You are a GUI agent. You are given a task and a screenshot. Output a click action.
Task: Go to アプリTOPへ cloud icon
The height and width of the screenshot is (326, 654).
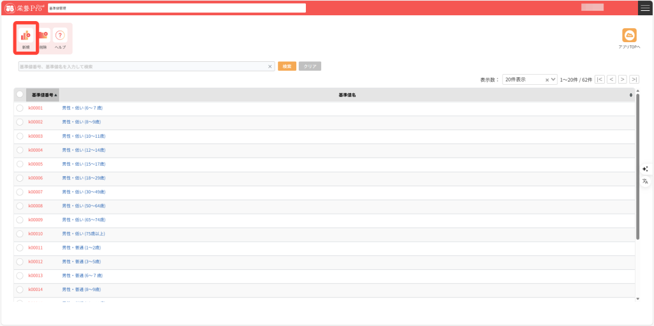tap(629, 36)
